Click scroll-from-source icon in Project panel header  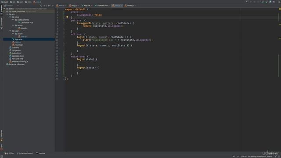41,6
